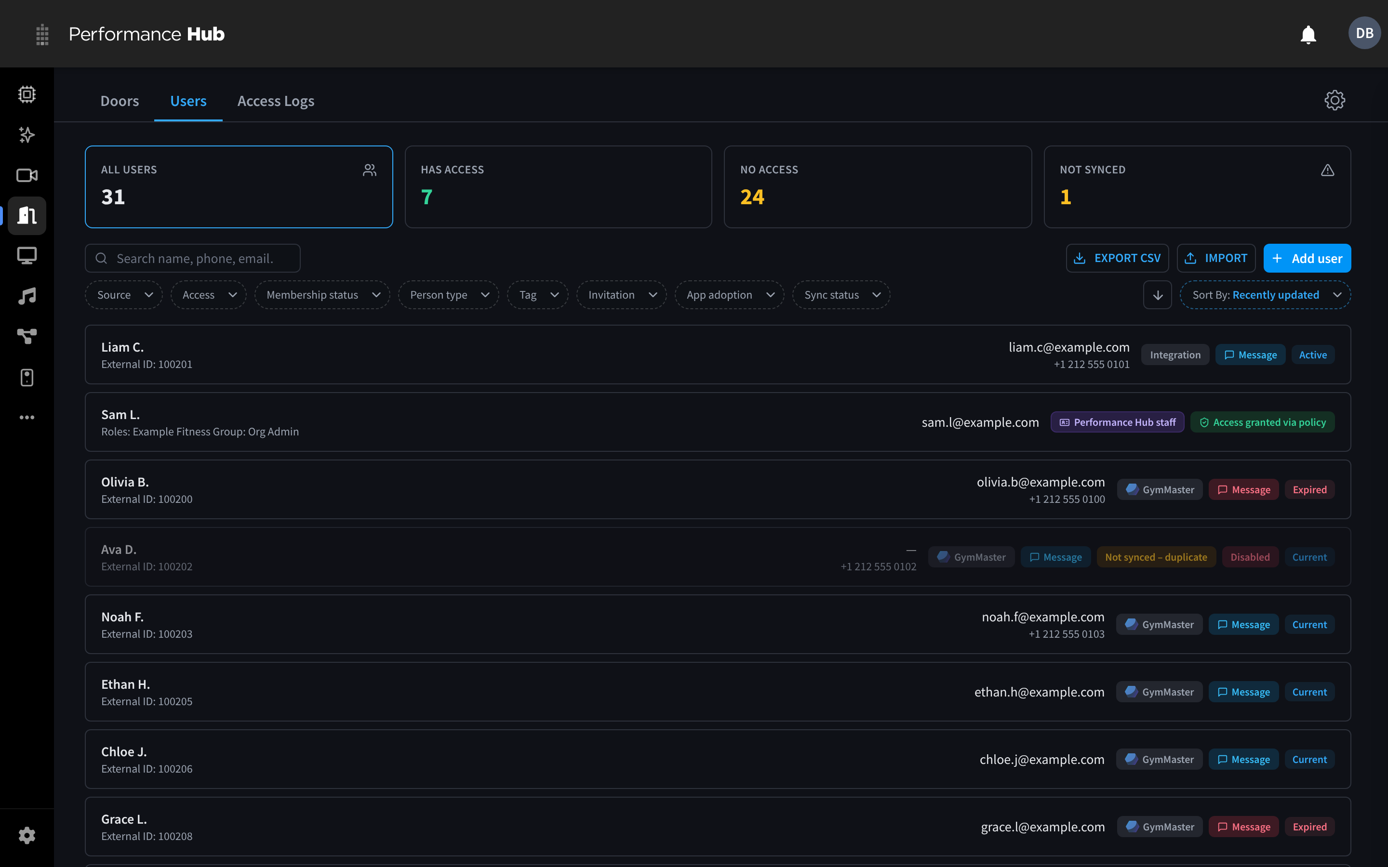Select the All Users summary card
This screenshot has height=867, width=1388.
pos(239,187)
